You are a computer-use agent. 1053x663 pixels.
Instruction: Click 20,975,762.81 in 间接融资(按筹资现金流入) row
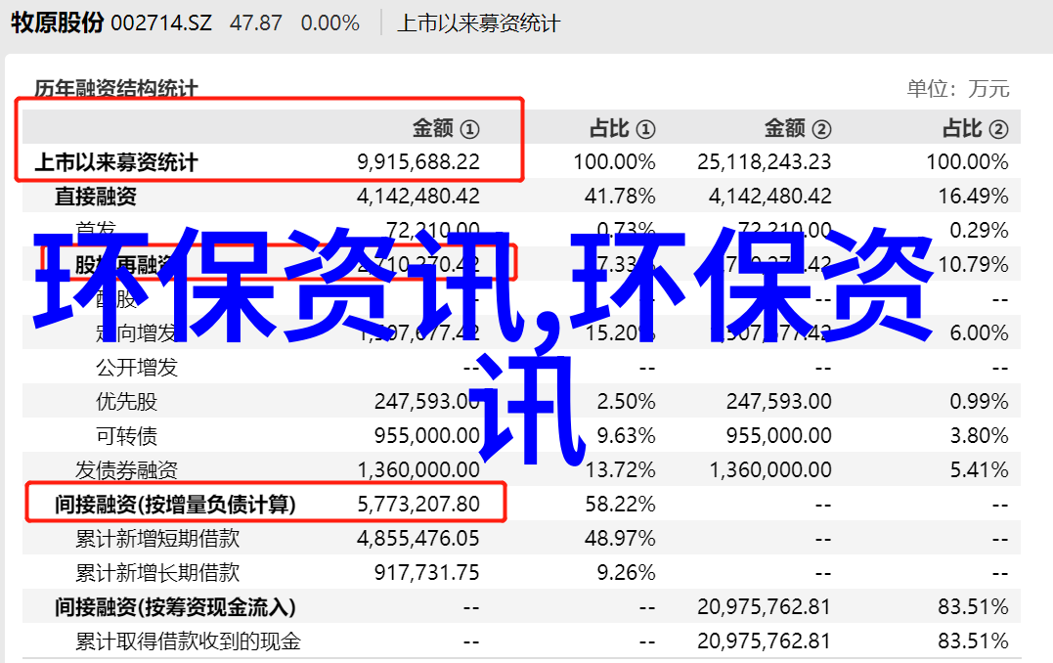765,607
